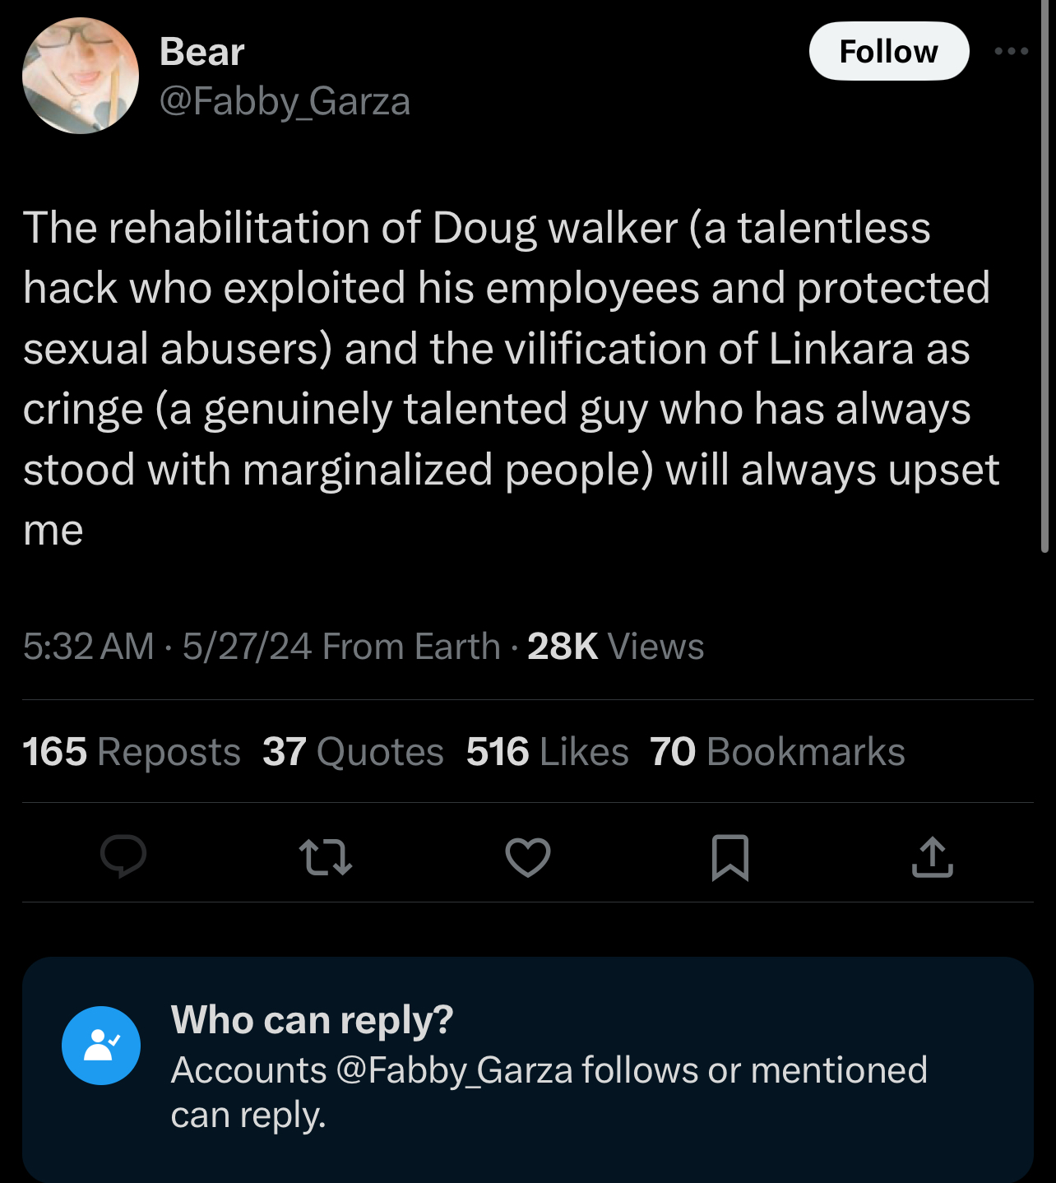The height and width of the screenshot is (1183, 1056).
Task: Open the share options icon
Action: (x=933, y=857)
